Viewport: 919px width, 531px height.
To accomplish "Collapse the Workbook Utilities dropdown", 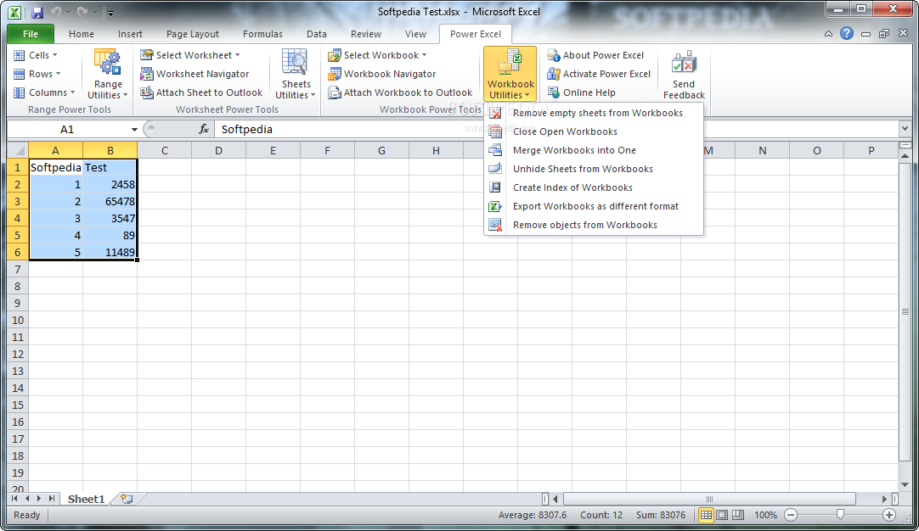I will click(x=510, y=74).
